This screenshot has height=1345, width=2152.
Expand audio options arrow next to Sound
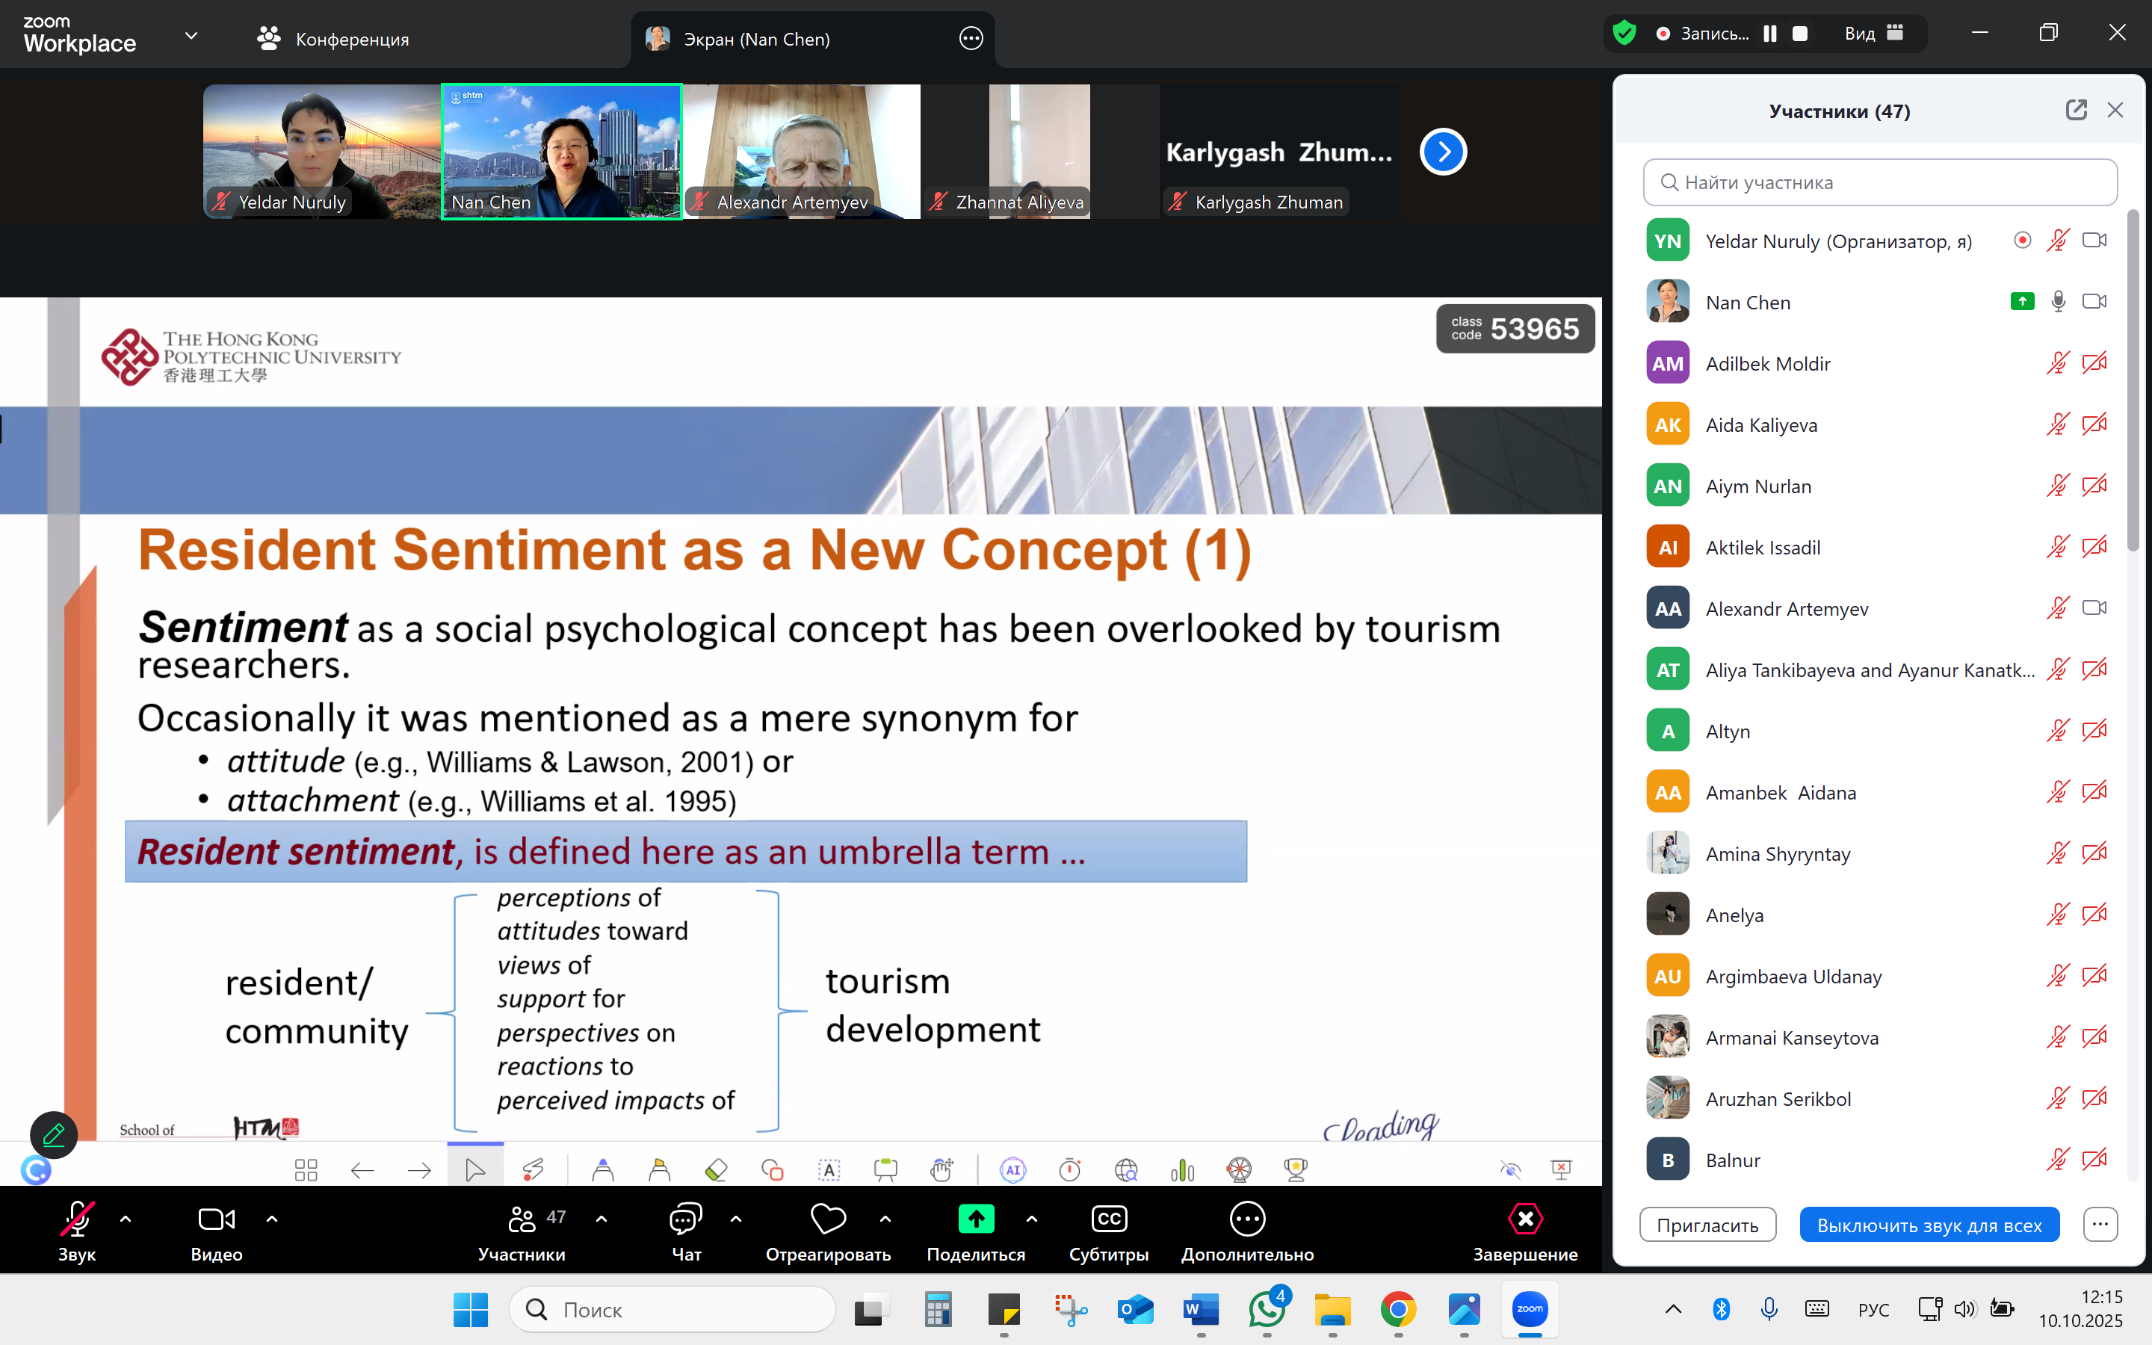[126, 1219]
